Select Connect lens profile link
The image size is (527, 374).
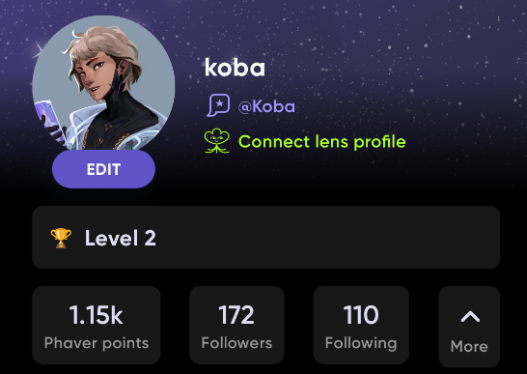[322, 142]
